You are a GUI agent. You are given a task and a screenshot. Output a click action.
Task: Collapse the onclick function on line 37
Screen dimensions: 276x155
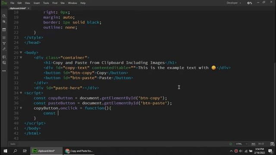coord(21,108)
